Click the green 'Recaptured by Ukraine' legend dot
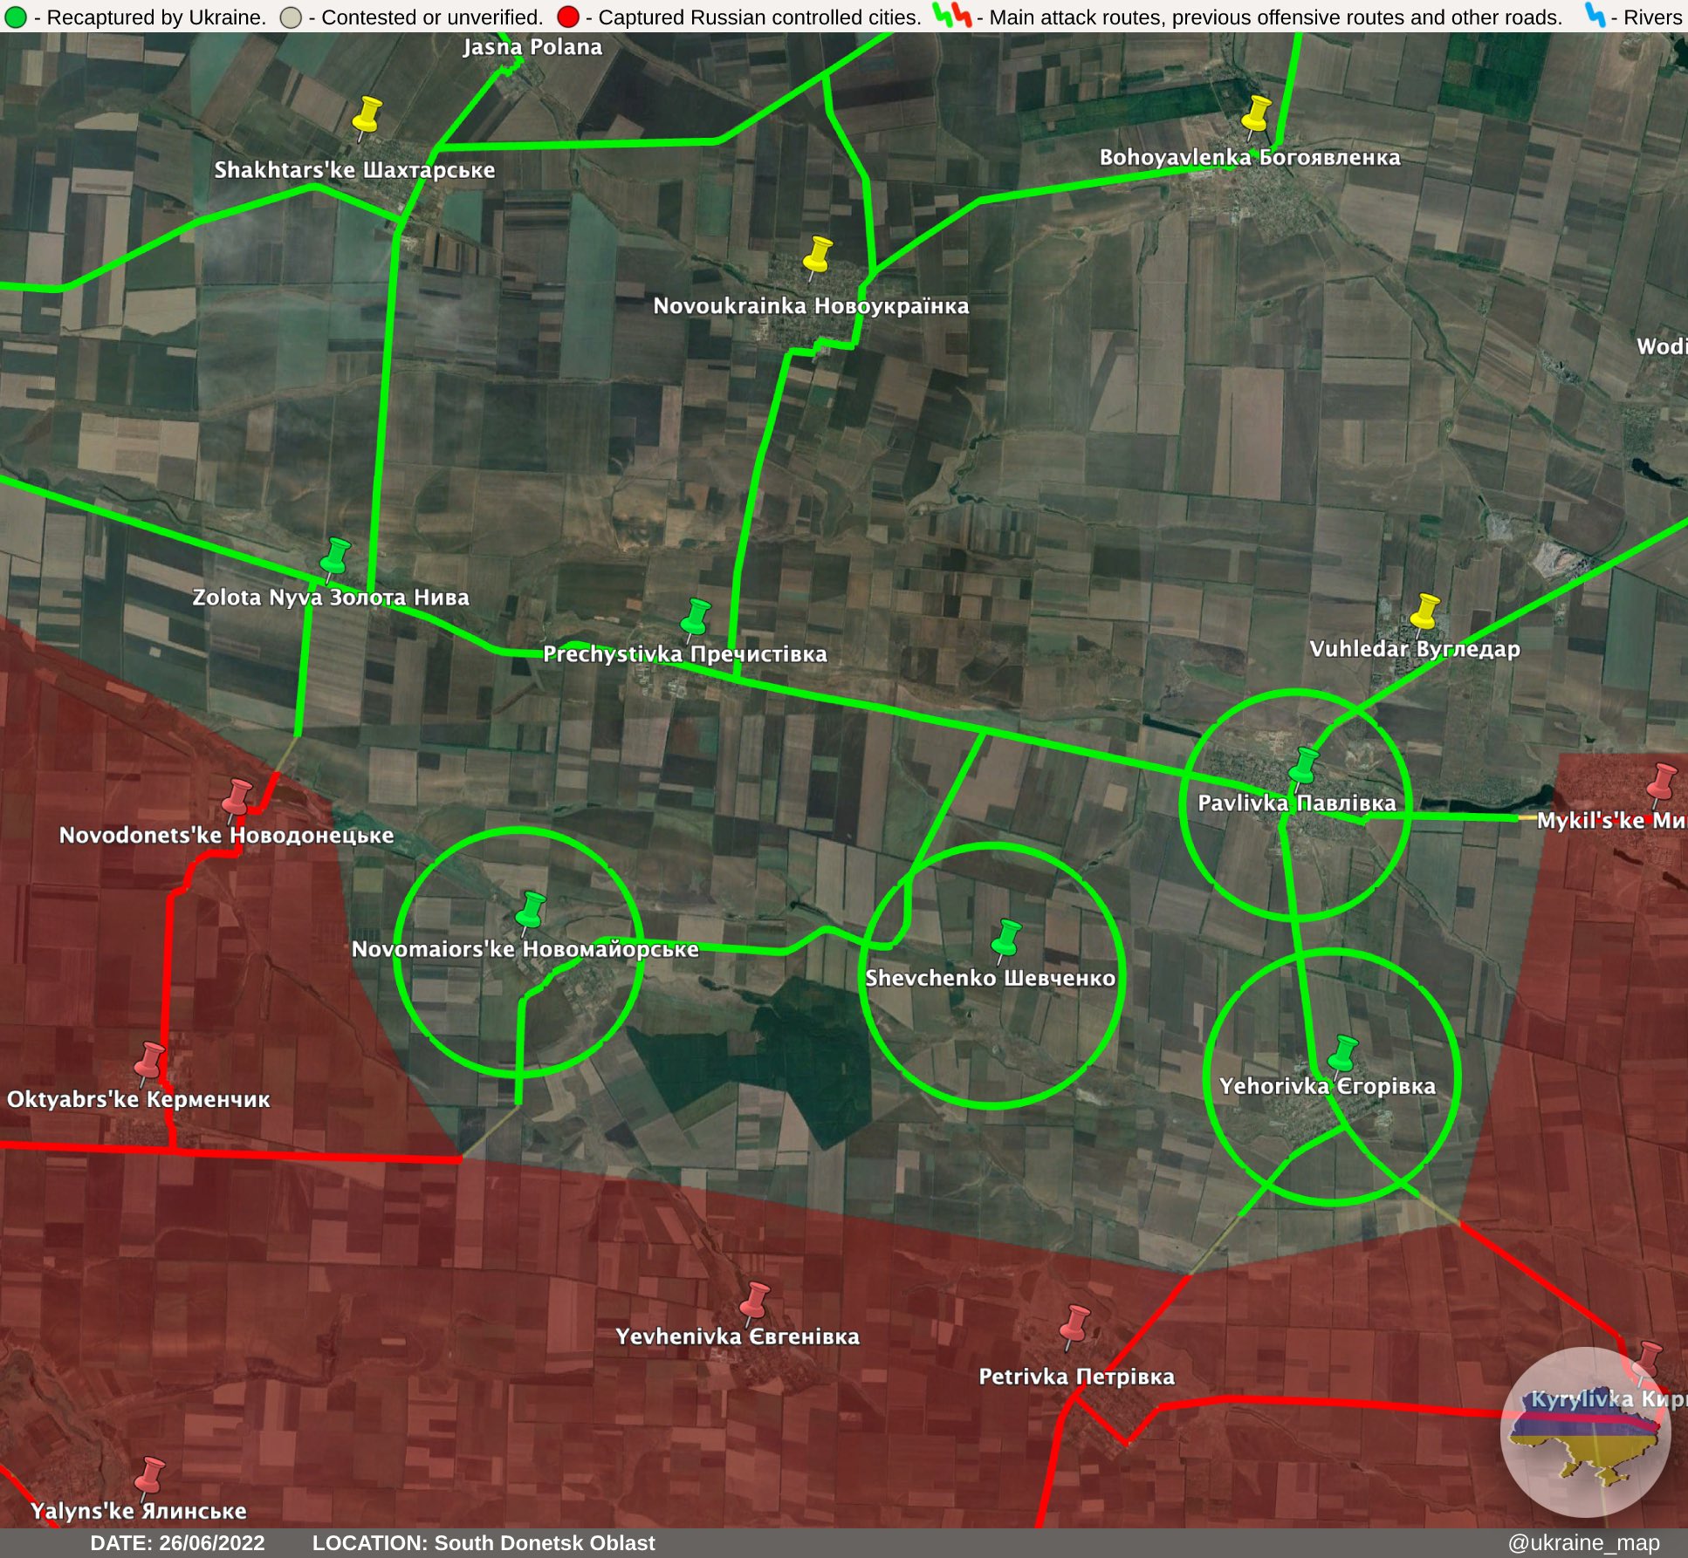1688x1558 pixels. point(16,17)
